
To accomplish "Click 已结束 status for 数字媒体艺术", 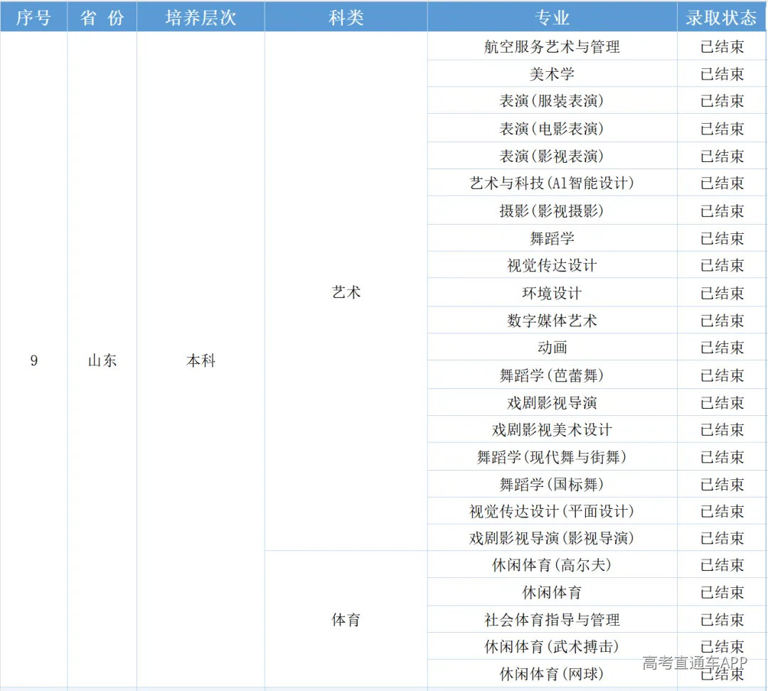I will tap(722, 321).
